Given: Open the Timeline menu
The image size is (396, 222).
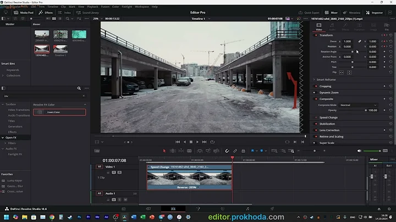Looking at the screenshot, I should click(x=53, y=7).
